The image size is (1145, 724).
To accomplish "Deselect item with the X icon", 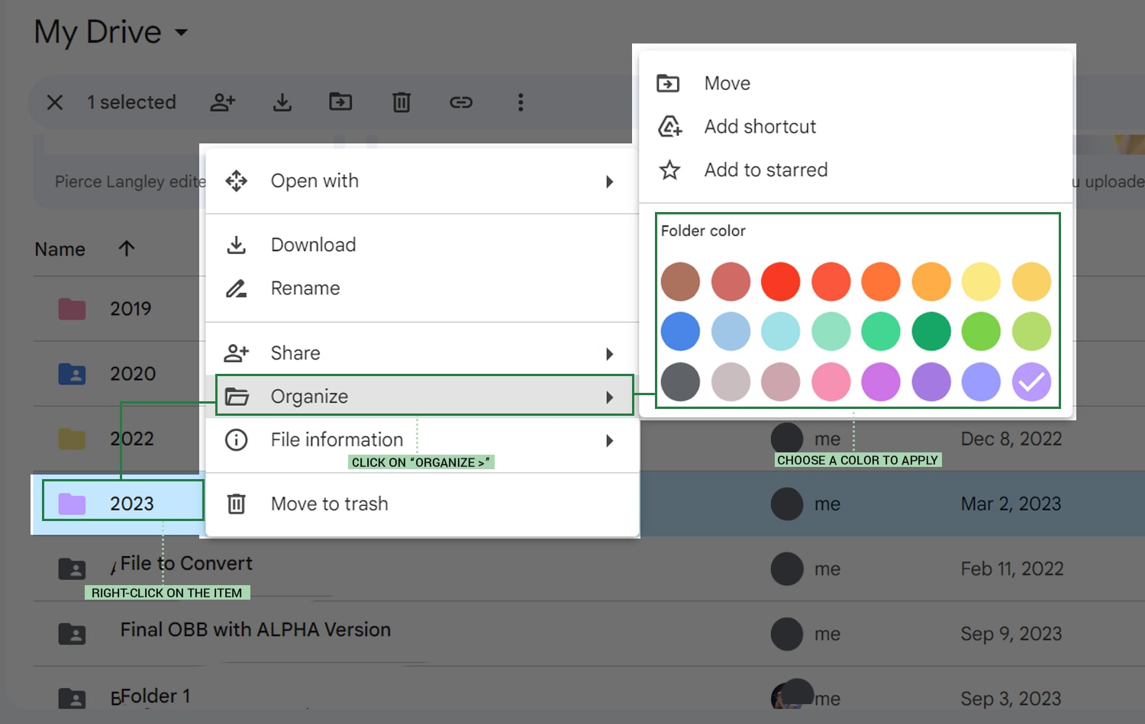I will tap(54, 101).
